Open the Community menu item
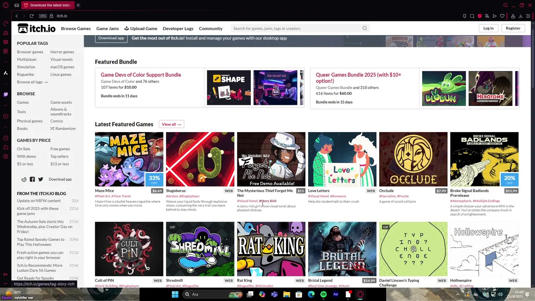The image size is (535, 301). 211,28
